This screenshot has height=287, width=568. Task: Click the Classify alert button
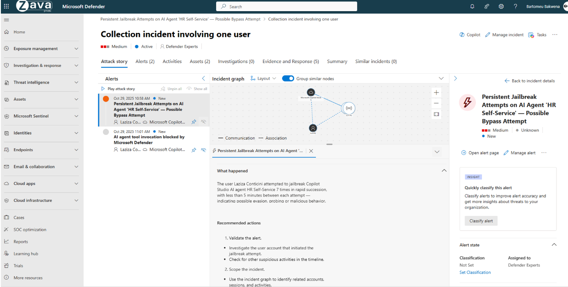tap(481, 221)
